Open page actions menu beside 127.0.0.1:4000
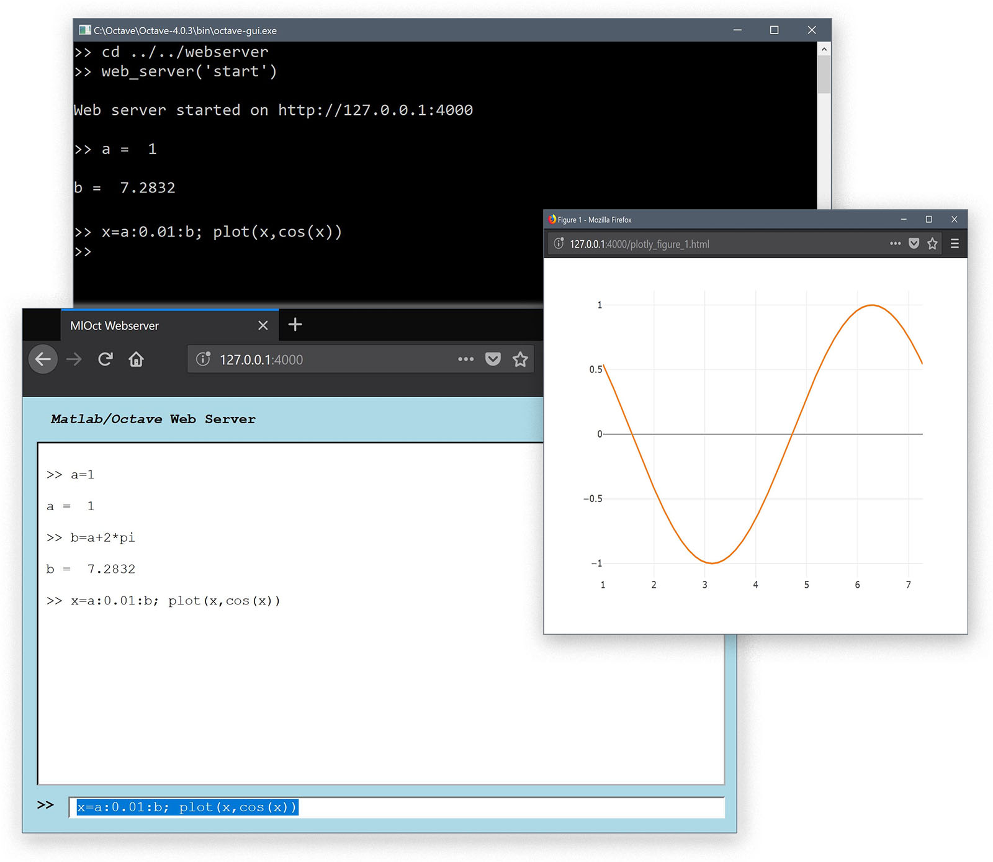Viewport: 993px width, 862px height. (465, 359)
